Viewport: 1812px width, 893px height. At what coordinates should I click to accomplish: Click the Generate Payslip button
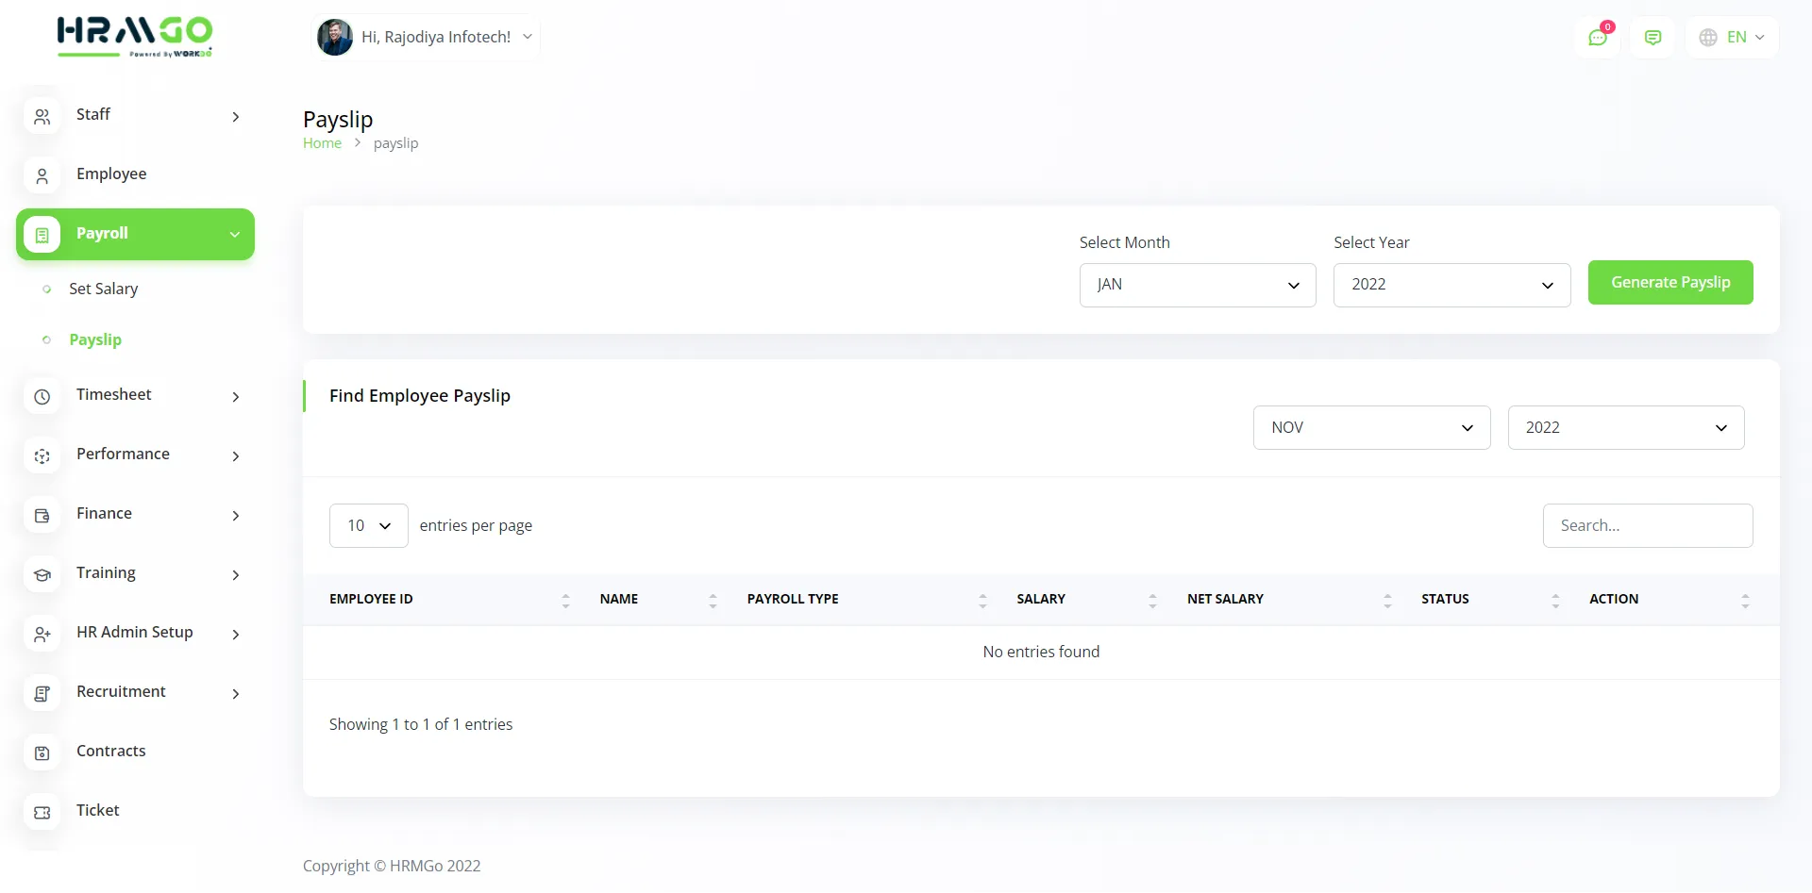(1670, 283)
